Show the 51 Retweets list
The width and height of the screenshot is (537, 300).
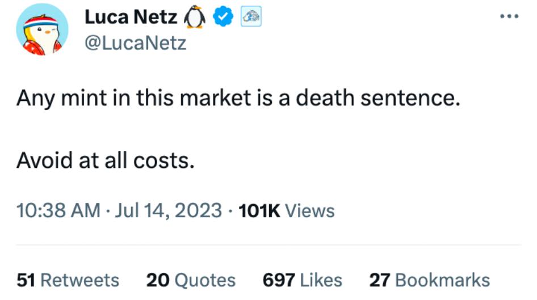point(68,280)
